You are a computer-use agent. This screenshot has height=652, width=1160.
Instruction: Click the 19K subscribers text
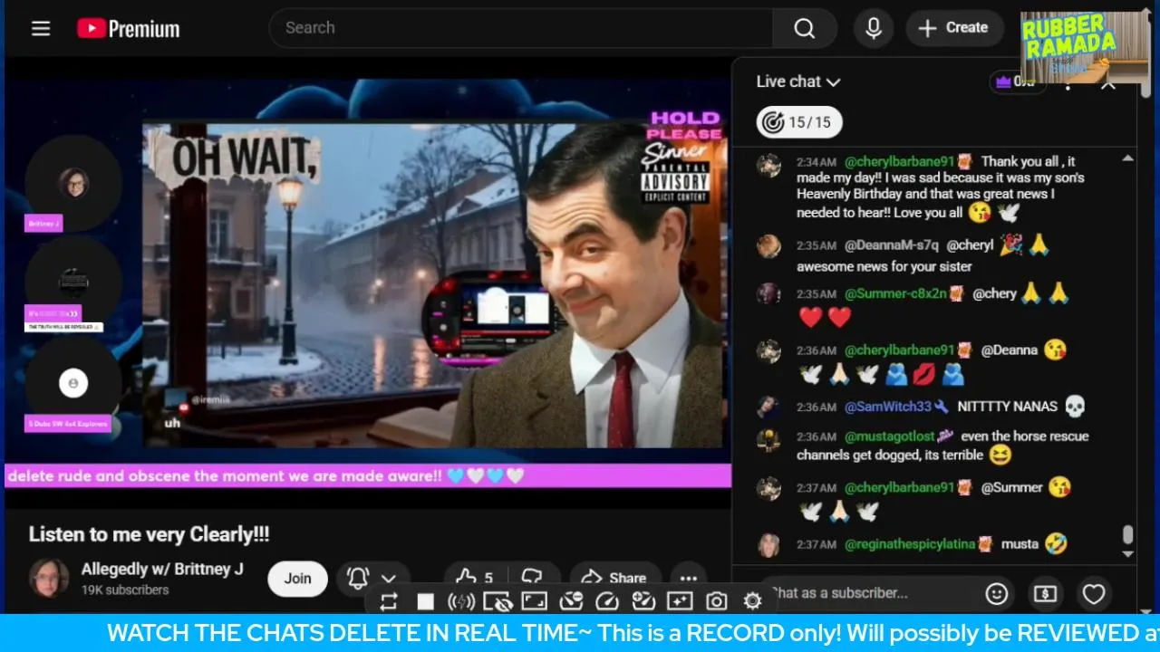pos(125,590)
